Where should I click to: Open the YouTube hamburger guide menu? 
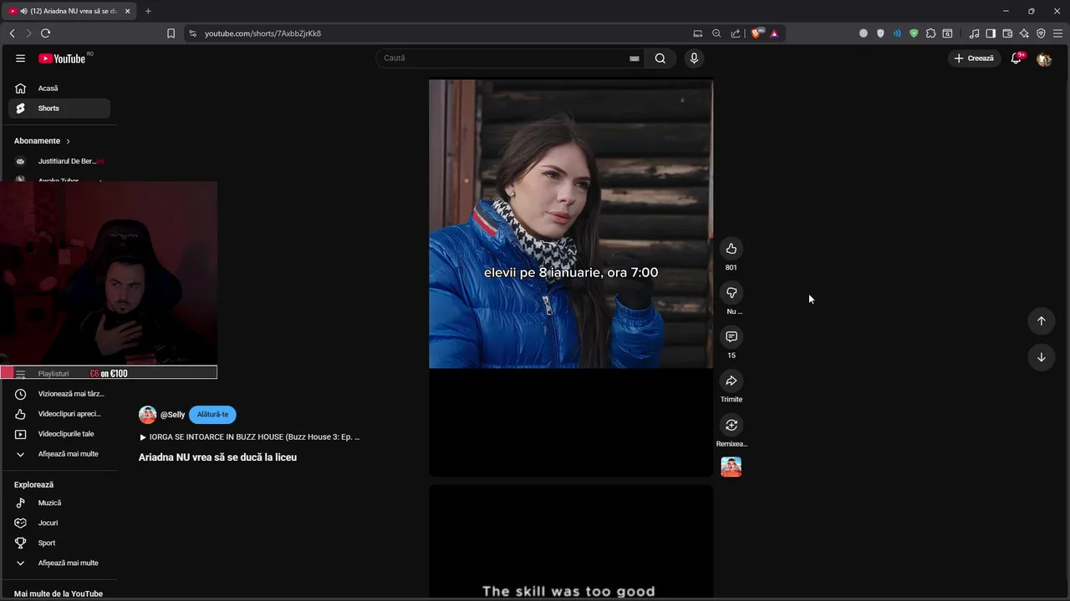pyautogui.click(x=20, y=58)
